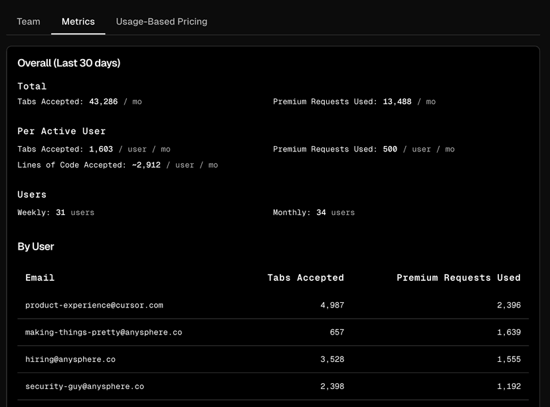
Task: Open the hiring@anysphere.co user entry
Action: (x=70, y=359)
